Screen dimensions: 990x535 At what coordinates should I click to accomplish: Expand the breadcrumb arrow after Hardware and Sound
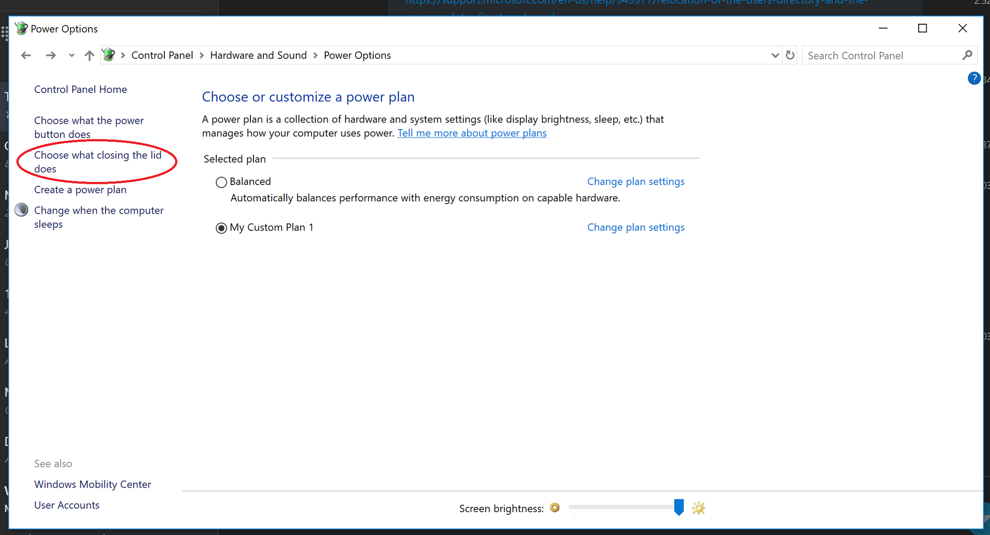tap(315, 55)
